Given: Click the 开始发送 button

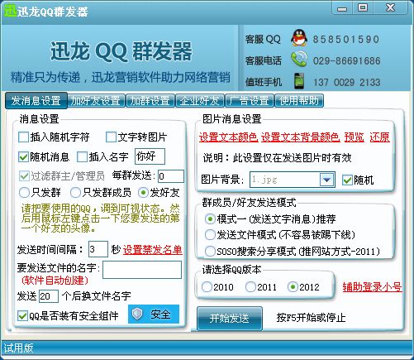Looking at the screenshot, I should (230, 319).
